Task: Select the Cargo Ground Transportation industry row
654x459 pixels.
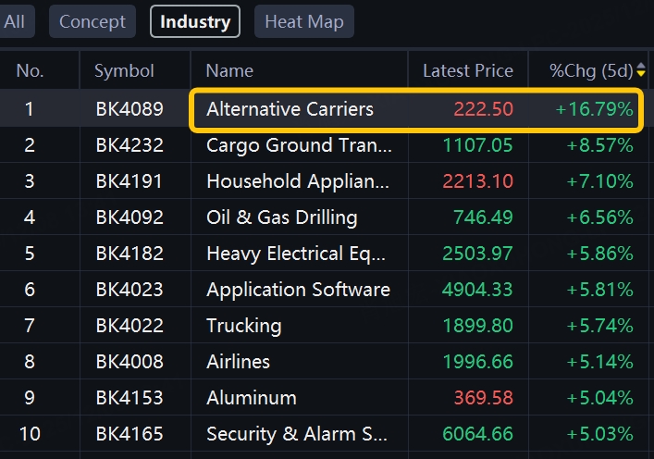Action: (x=299, y=145)
